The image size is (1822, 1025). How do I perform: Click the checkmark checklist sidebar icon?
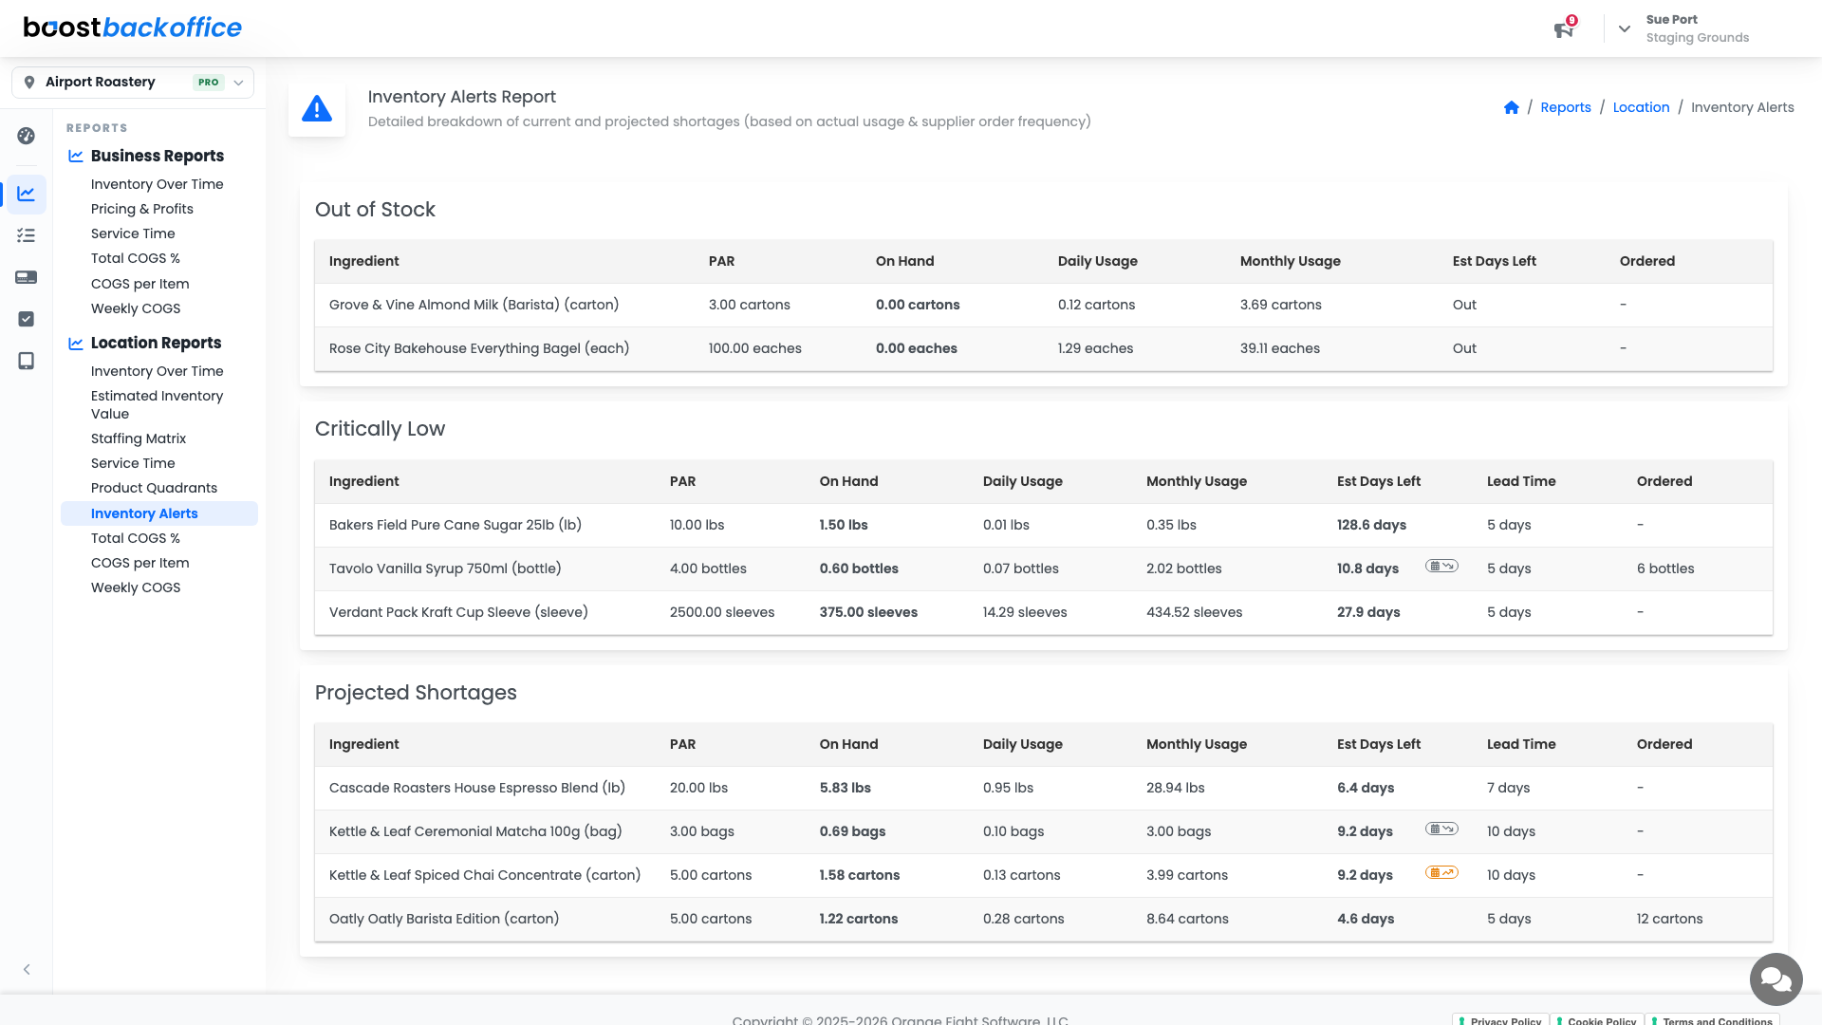[27, 319]
